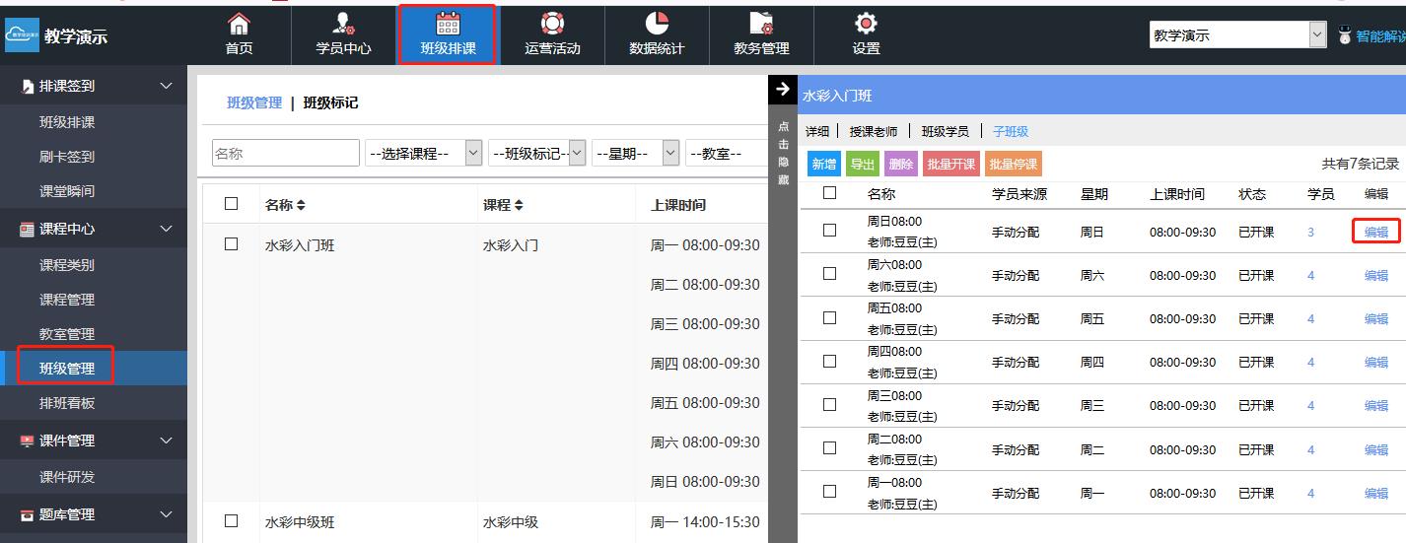Click the green 导出 button
Screen dimensions: 1406x543
tap(862, 165)
